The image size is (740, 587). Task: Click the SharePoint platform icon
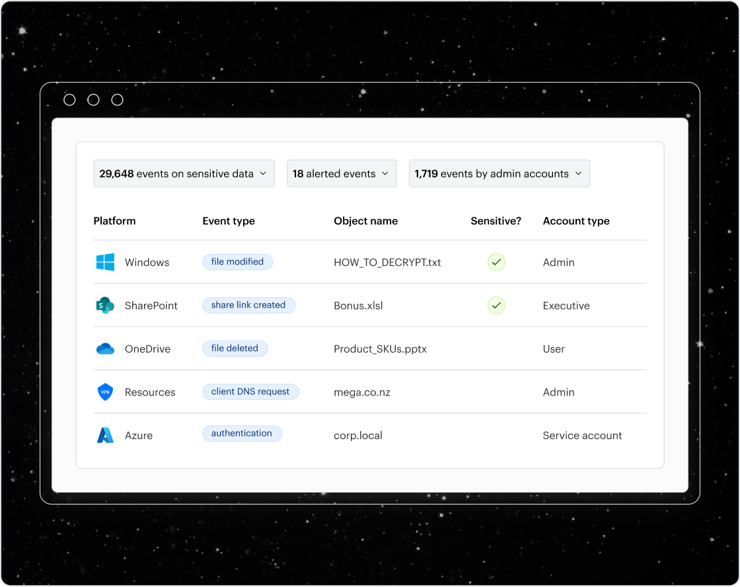pos(105,306)
